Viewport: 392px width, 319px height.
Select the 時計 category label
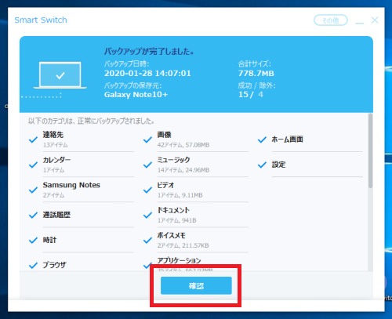point(49,240)
